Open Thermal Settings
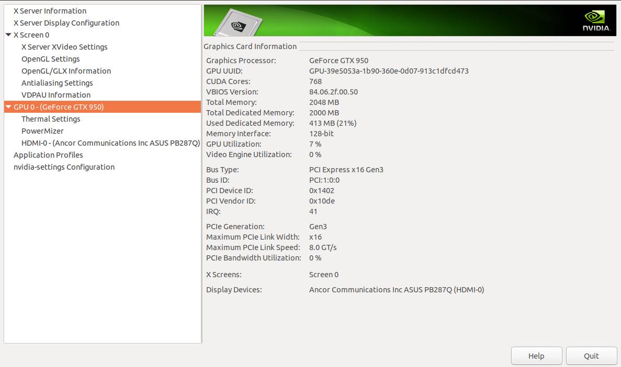 51,119
